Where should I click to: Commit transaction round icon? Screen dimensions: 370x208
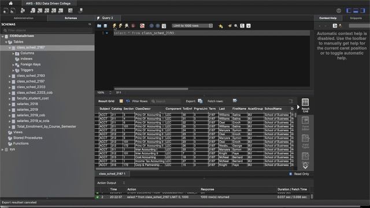151,25
